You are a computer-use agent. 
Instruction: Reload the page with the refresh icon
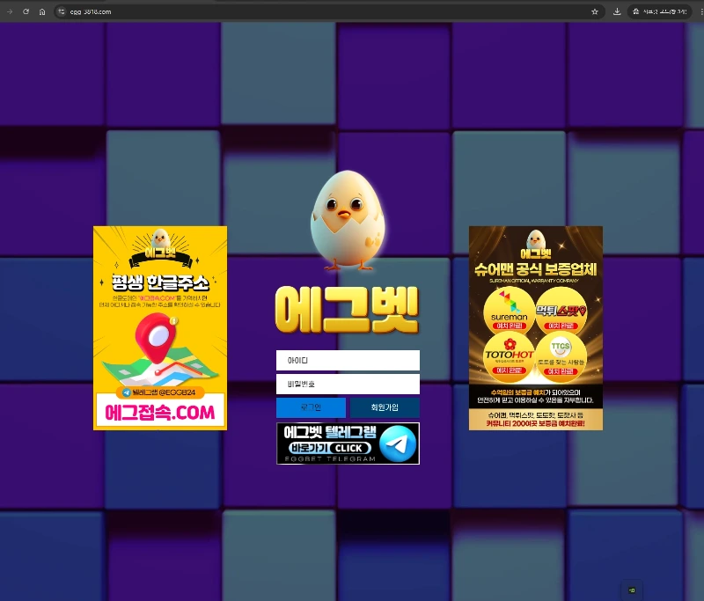(x=26, y=11)
